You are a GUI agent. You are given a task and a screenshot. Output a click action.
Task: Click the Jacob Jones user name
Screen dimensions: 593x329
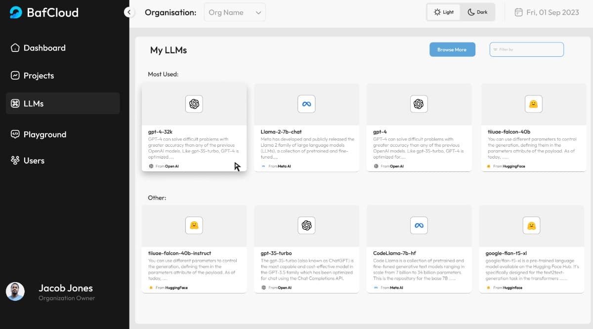point(66,288)
